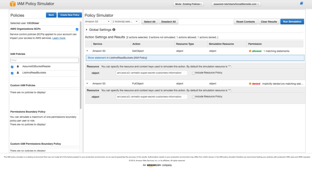Uncheck the AssumeS3BucketReader policy checkbox
Viewport: 312px width, 171px height.
click(12, 67)
